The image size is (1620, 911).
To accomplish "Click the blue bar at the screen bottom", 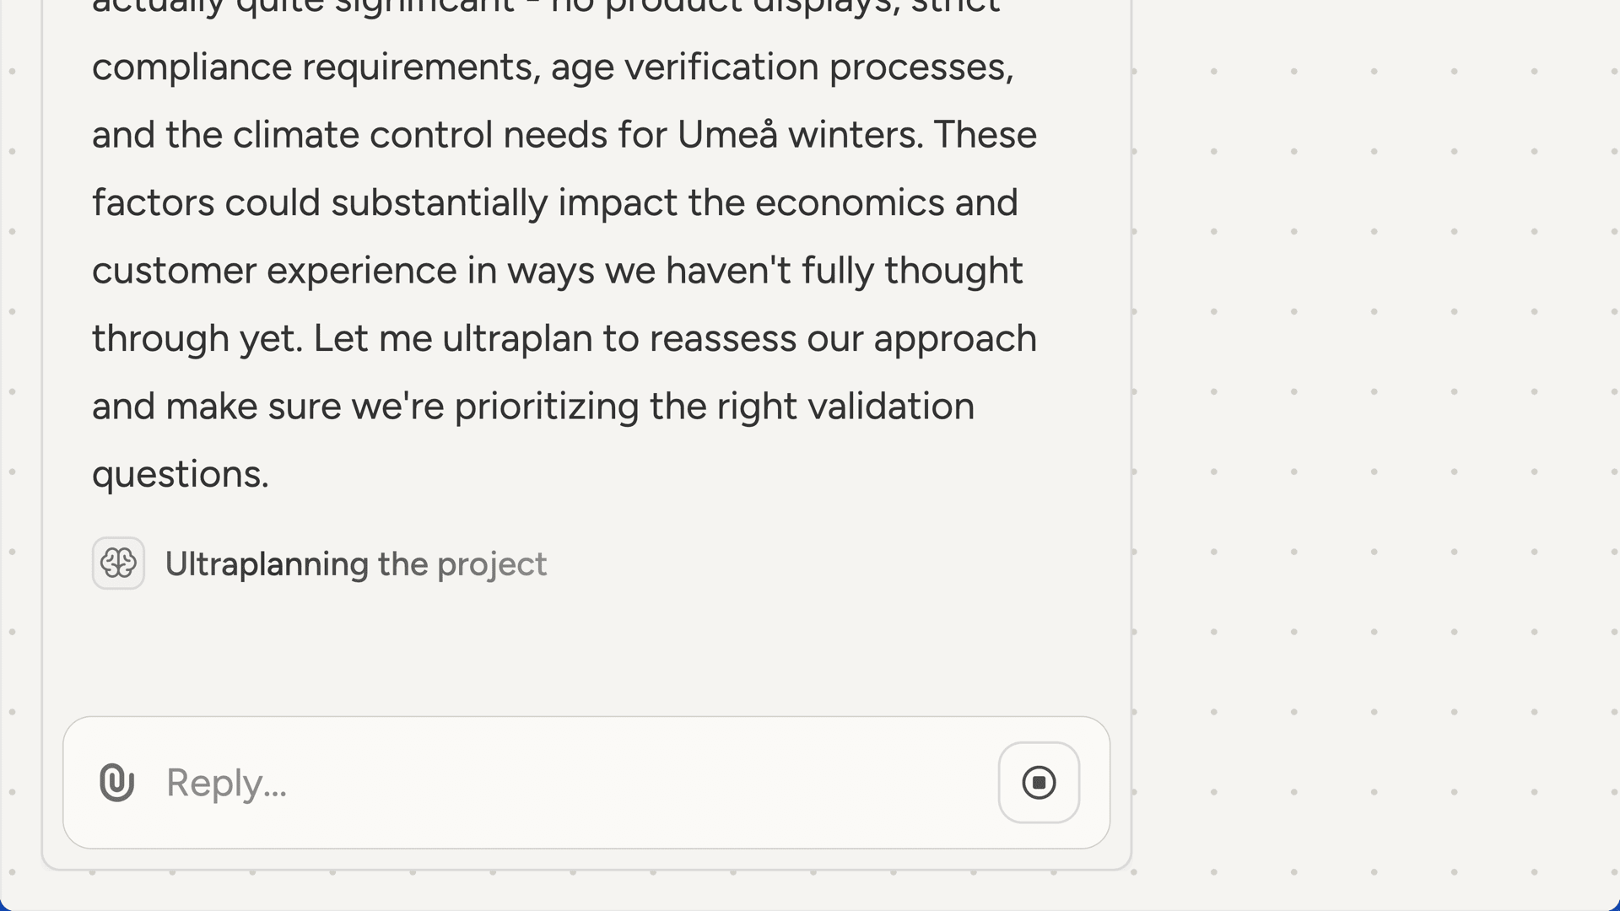I will (x=810, y=907).
